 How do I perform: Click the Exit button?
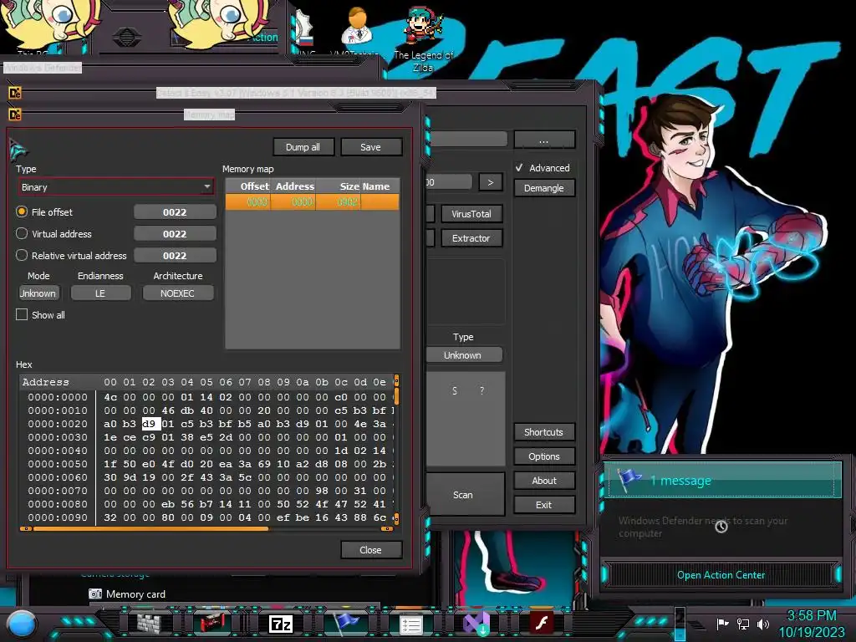pyautogui.click(x=543, y=505)
